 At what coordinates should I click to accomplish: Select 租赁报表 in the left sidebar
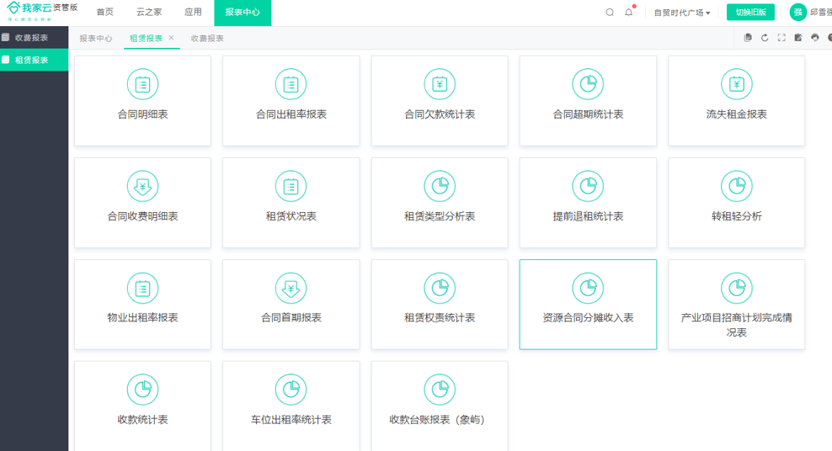34,60
